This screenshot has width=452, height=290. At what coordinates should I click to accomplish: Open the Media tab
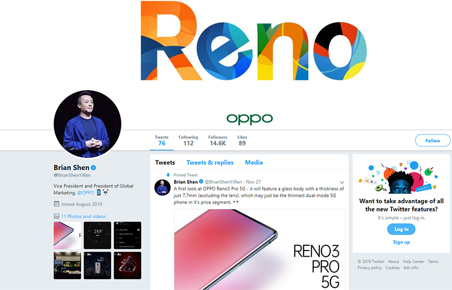[x=254, y=162]
